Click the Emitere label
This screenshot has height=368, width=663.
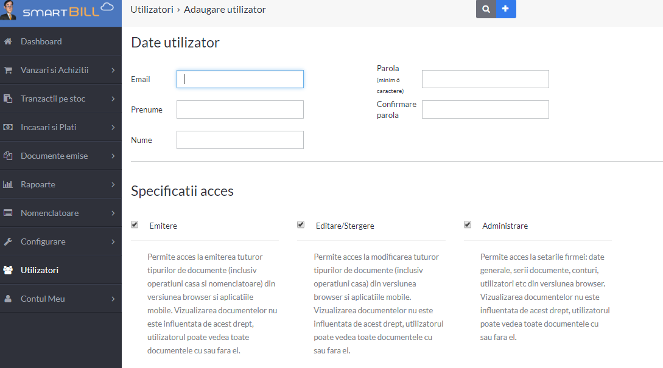pyautogui.click(x=163, y=226)
